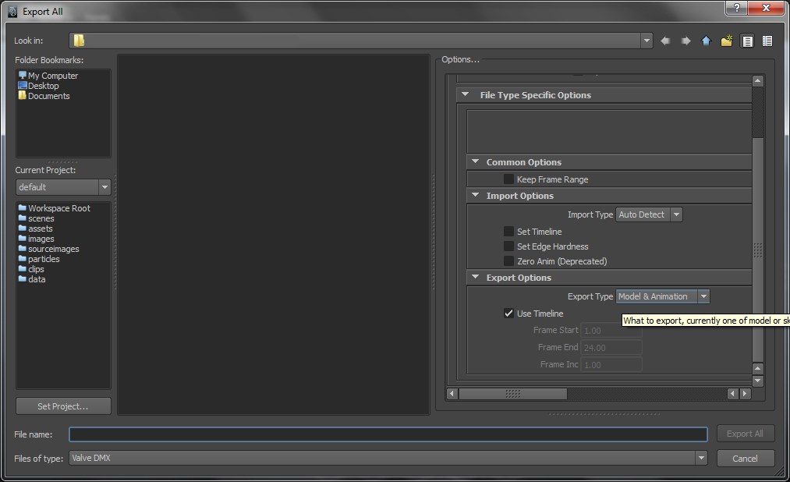Viewport: 790px width, 482px height.
Task: Collapse Import Options section
Action: [475, 195]
